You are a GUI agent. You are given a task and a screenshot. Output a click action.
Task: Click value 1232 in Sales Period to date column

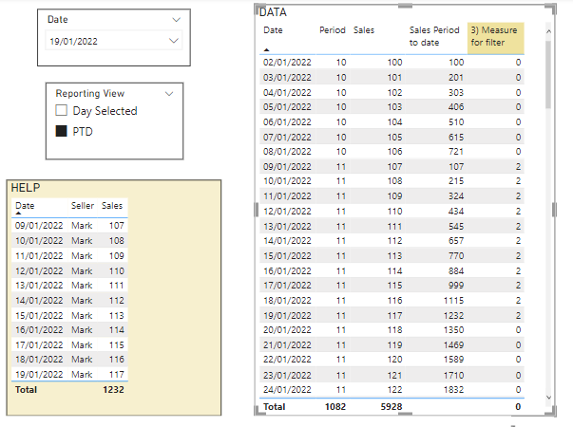(453, 315)
